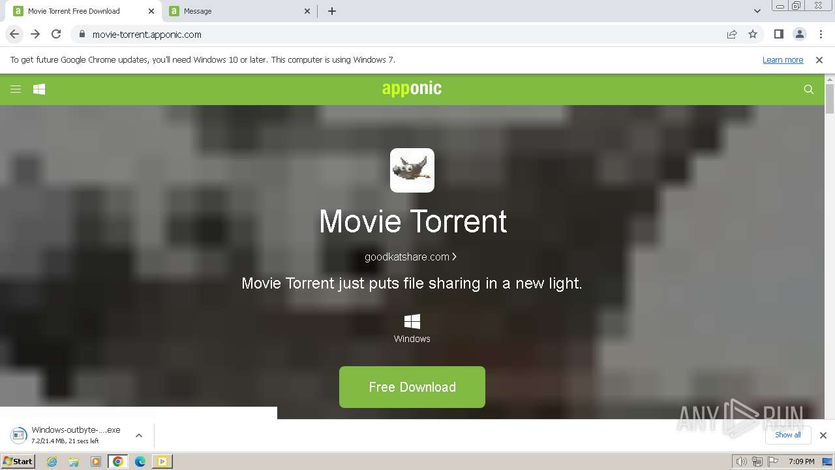Close the Message tab
Viewport: 835px width, 470px height.
308,11
